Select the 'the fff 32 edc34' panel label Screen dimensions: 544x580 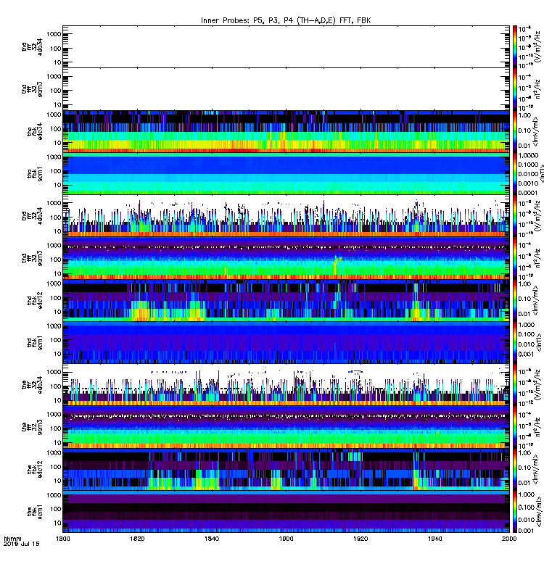point(32,385)
